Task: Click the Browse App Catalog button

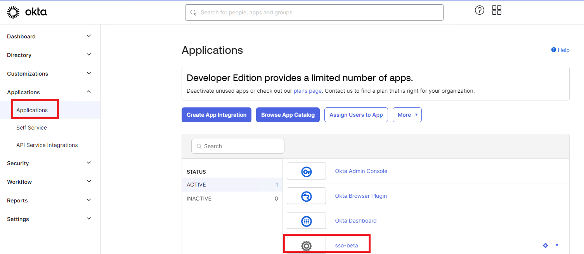Action: (288, 114)
